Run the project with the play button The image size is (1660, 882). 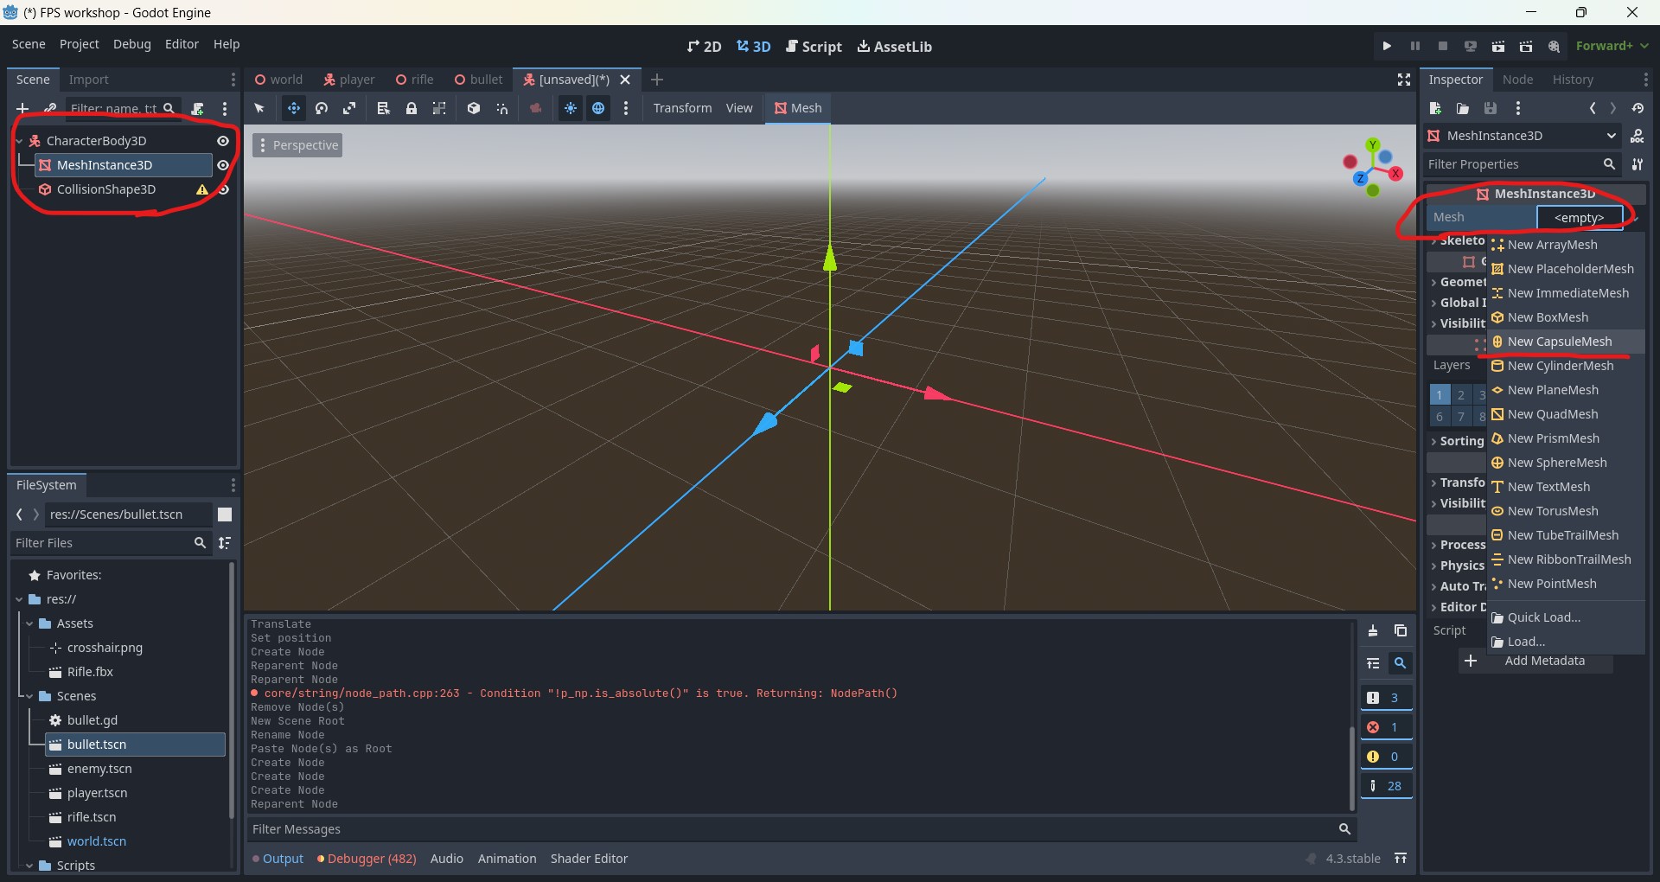(1387, 46)
